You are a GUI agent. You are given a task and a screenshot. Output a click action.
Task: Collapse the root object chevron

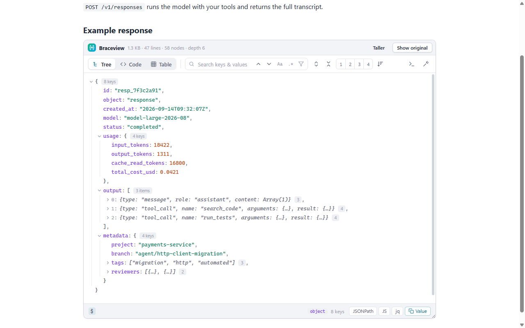[91, 82]
